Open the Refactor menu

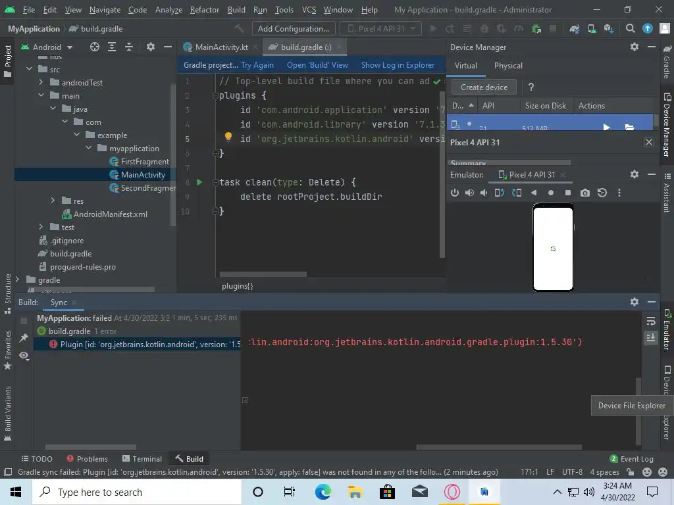205,9
